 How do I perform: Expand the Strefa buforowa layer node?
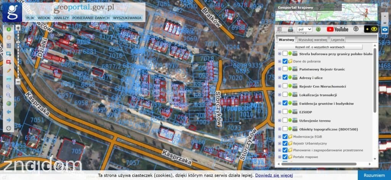pyautogui.click(x=280, y=53)
